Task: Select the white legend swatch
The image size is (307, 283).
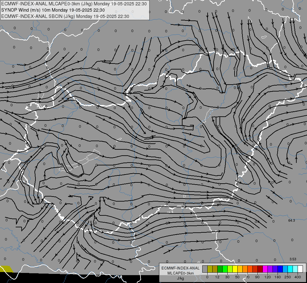Action: (300, 269)
